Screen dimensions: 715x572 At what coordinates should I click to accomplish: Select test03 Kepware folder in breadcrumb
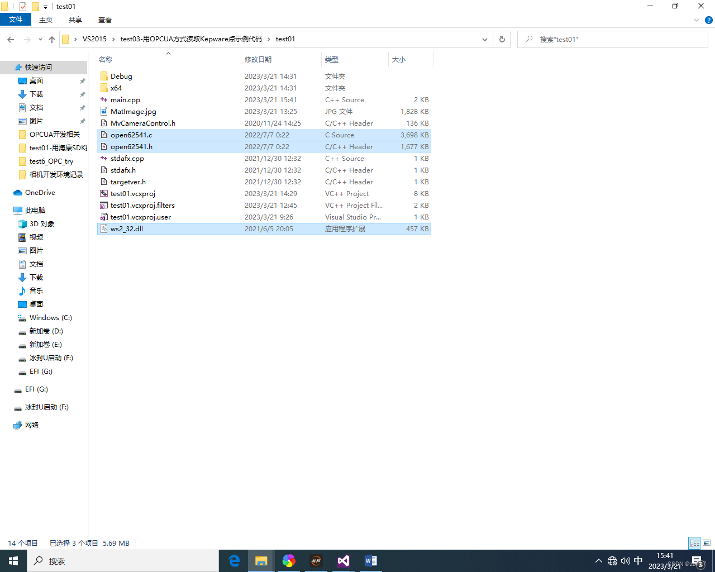tap(191, 39)
